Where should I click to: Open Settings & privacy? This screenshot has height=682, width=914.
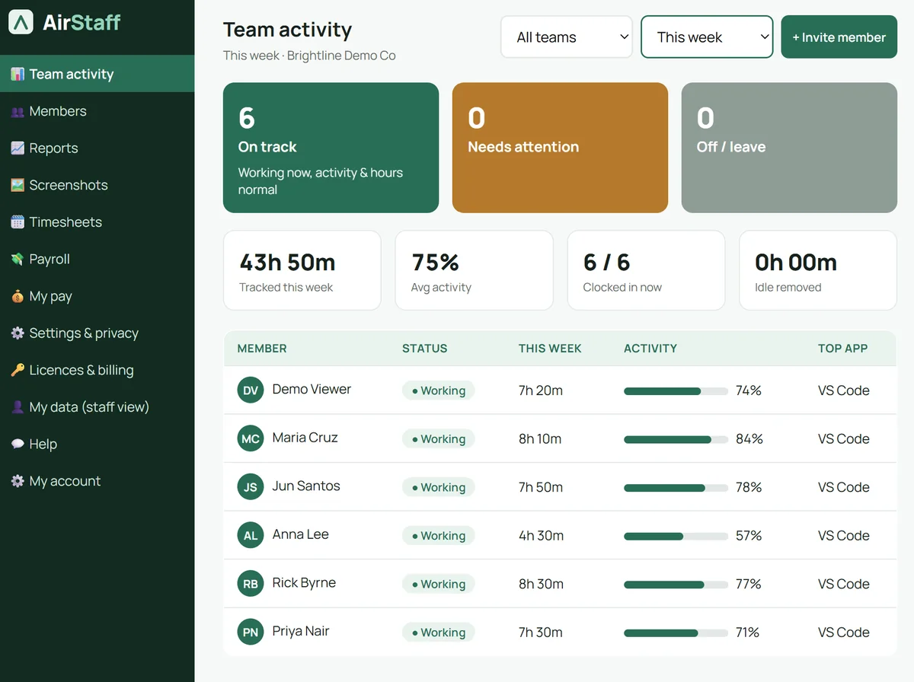(x=97, y=333)
